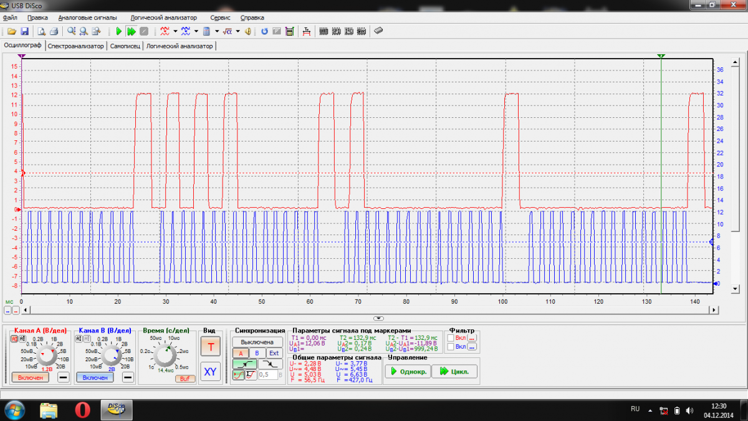Switch to the Спектроанализатор tab
The image size is (748, 421).
point(76,46)
